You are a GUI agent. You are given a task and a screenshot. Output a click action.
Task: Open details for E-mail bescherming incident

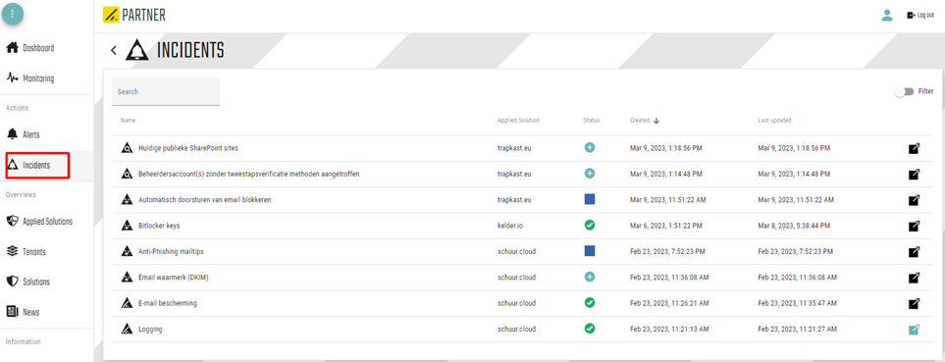click(x=915, y=303)
